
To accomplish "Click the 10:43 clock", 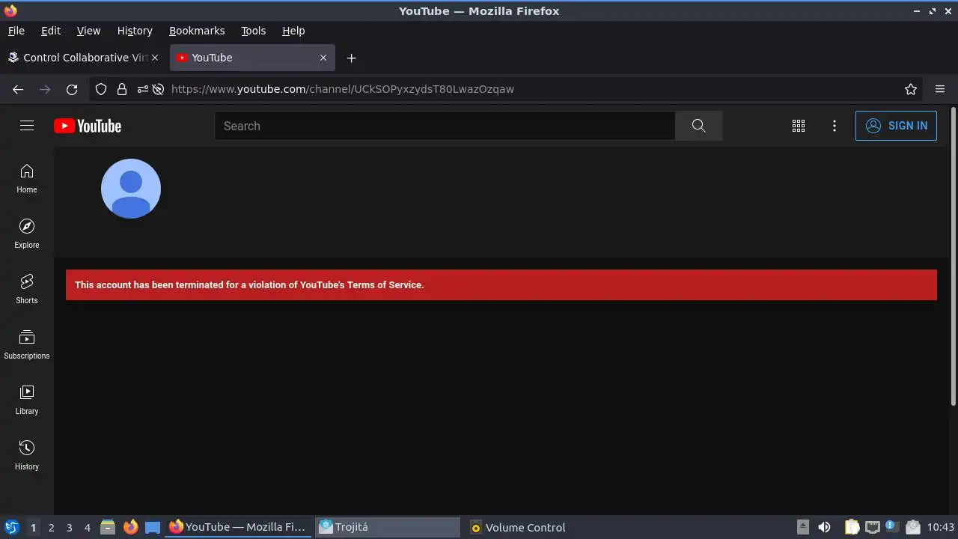I will click(x=941, y=527).
